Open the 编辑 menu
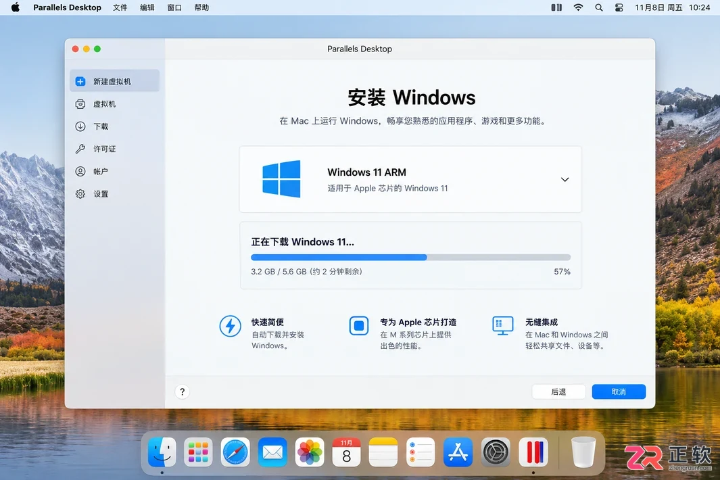Image resolution: width=720 pixels, height=480 pixels. click(x=147, y=7)
